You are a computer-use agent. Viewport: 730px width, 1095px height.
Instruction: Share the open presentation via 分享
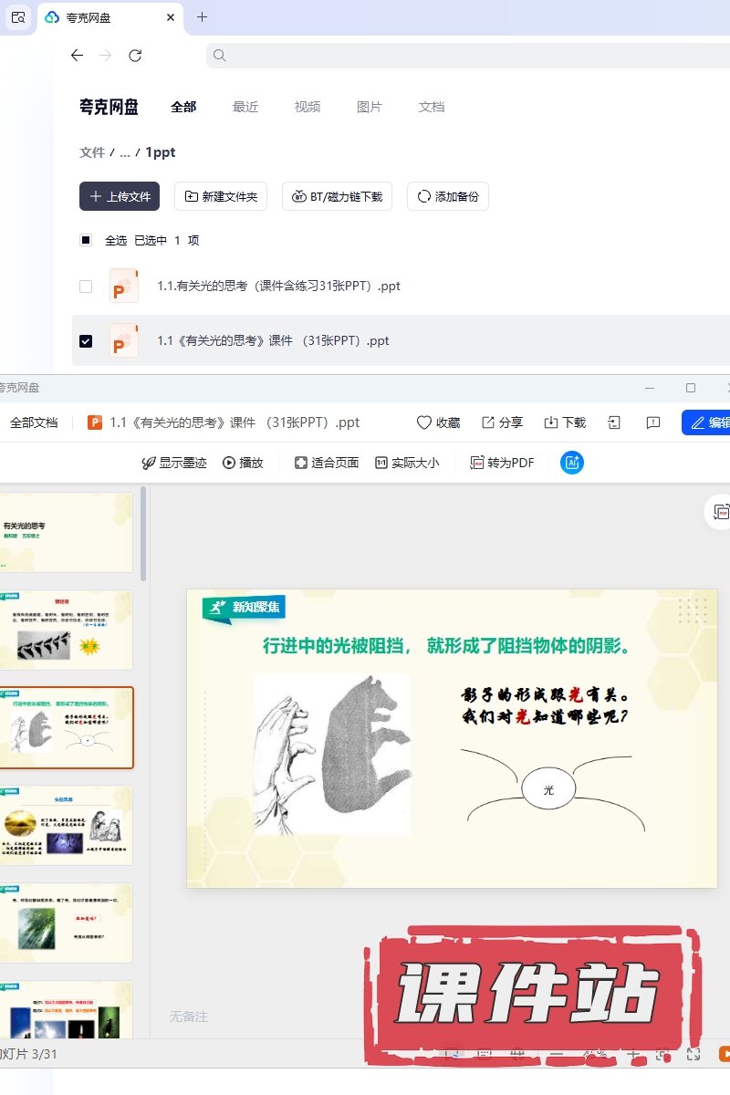pos(502,422)
